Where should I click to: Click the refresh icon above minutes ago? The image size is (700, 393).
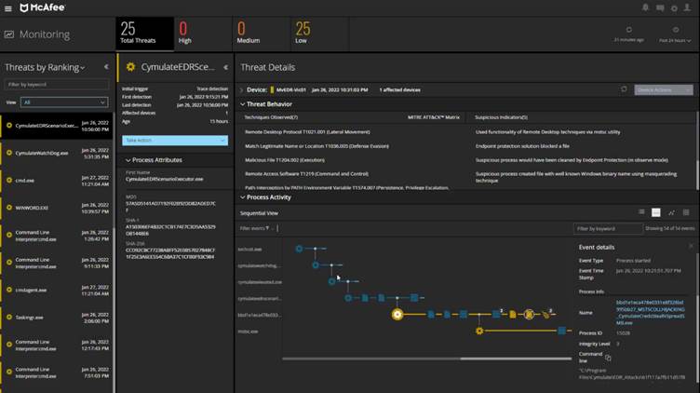[629, 30]
